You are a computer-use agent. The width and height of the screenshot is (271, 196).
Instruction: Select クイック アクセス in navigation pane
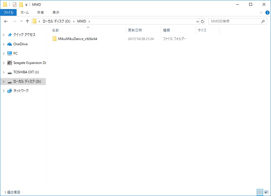click(x=24, y=35)
